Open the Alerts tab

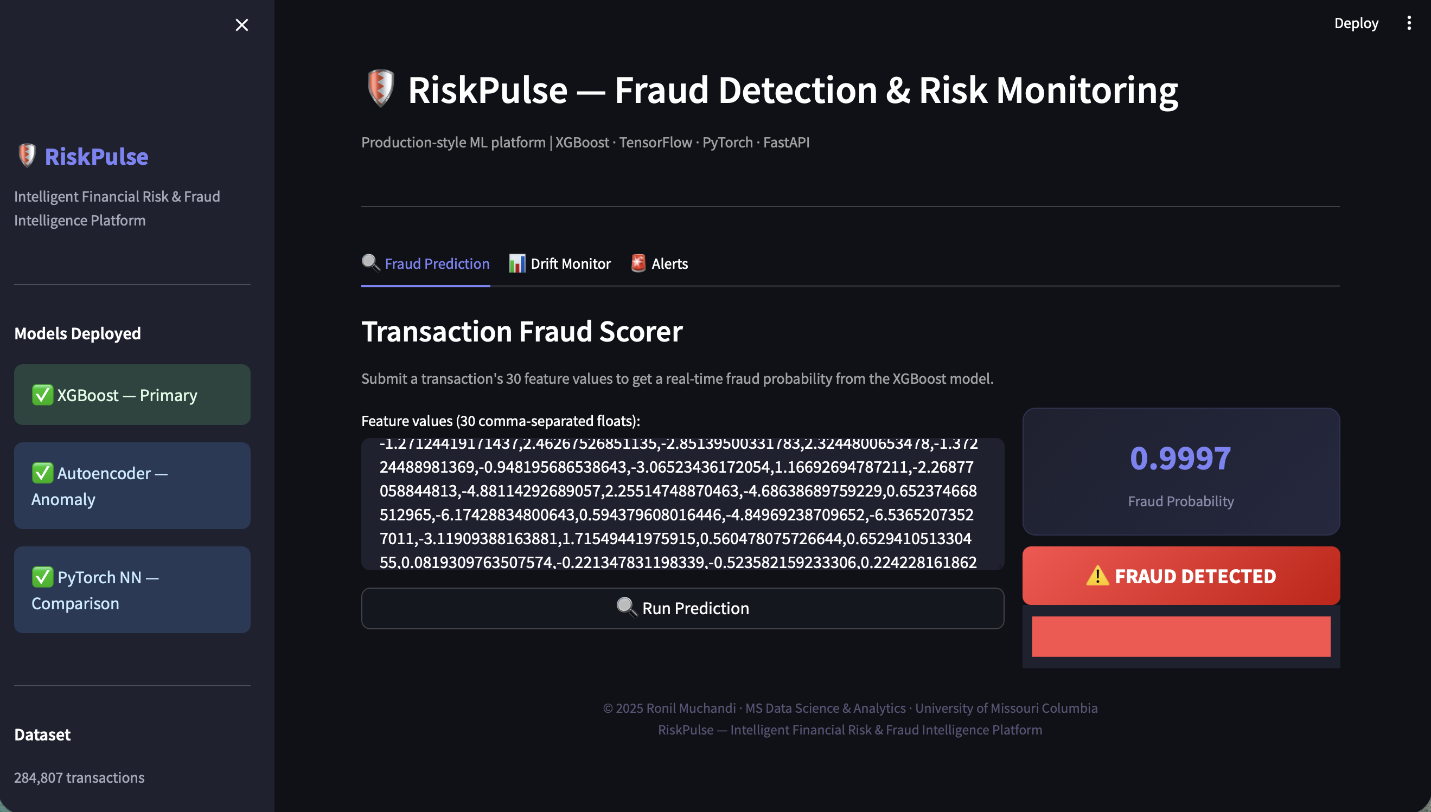(669, 264)
